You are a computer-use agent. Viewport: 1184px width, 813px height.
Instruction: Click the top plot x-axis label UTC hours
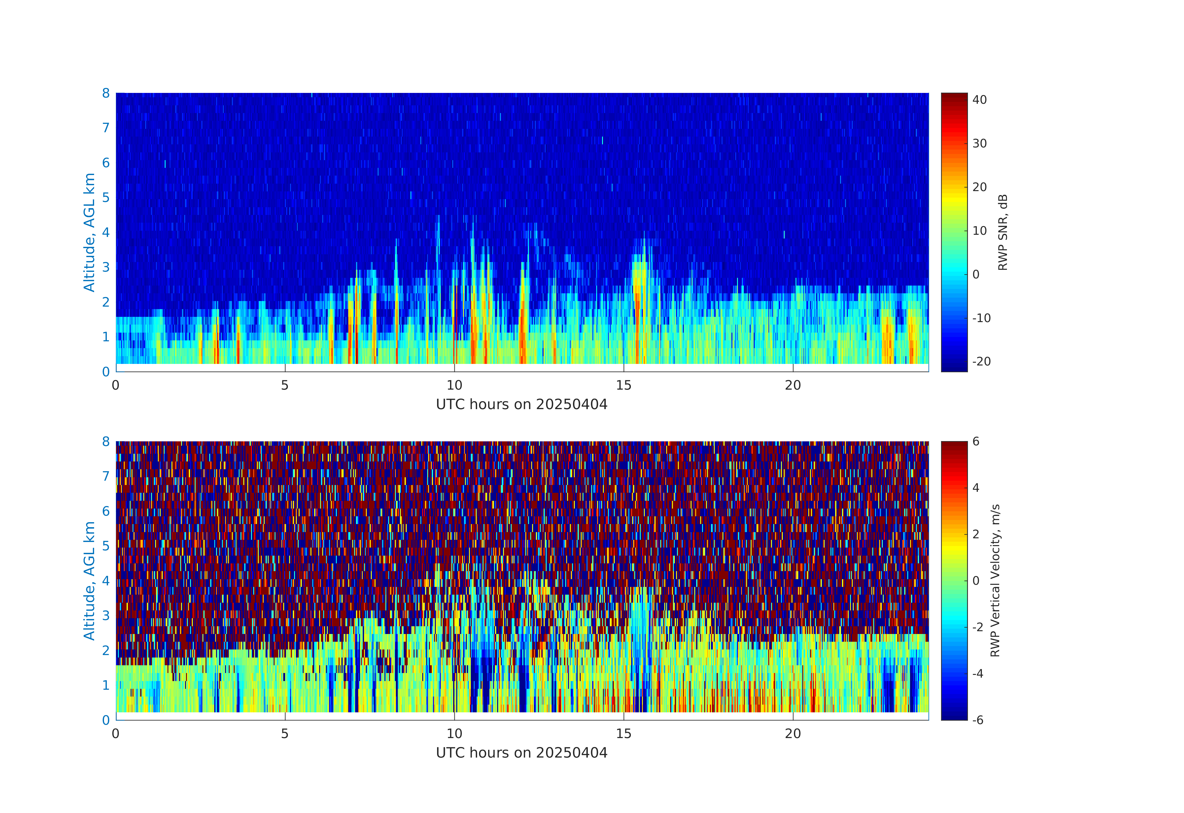(x=521, y=404)
